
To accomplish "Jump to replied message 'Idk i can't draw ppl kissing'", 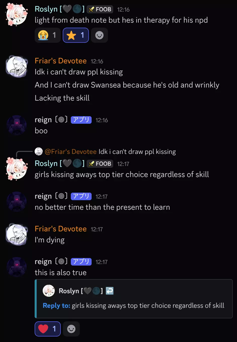I will (x=137, y=152).
